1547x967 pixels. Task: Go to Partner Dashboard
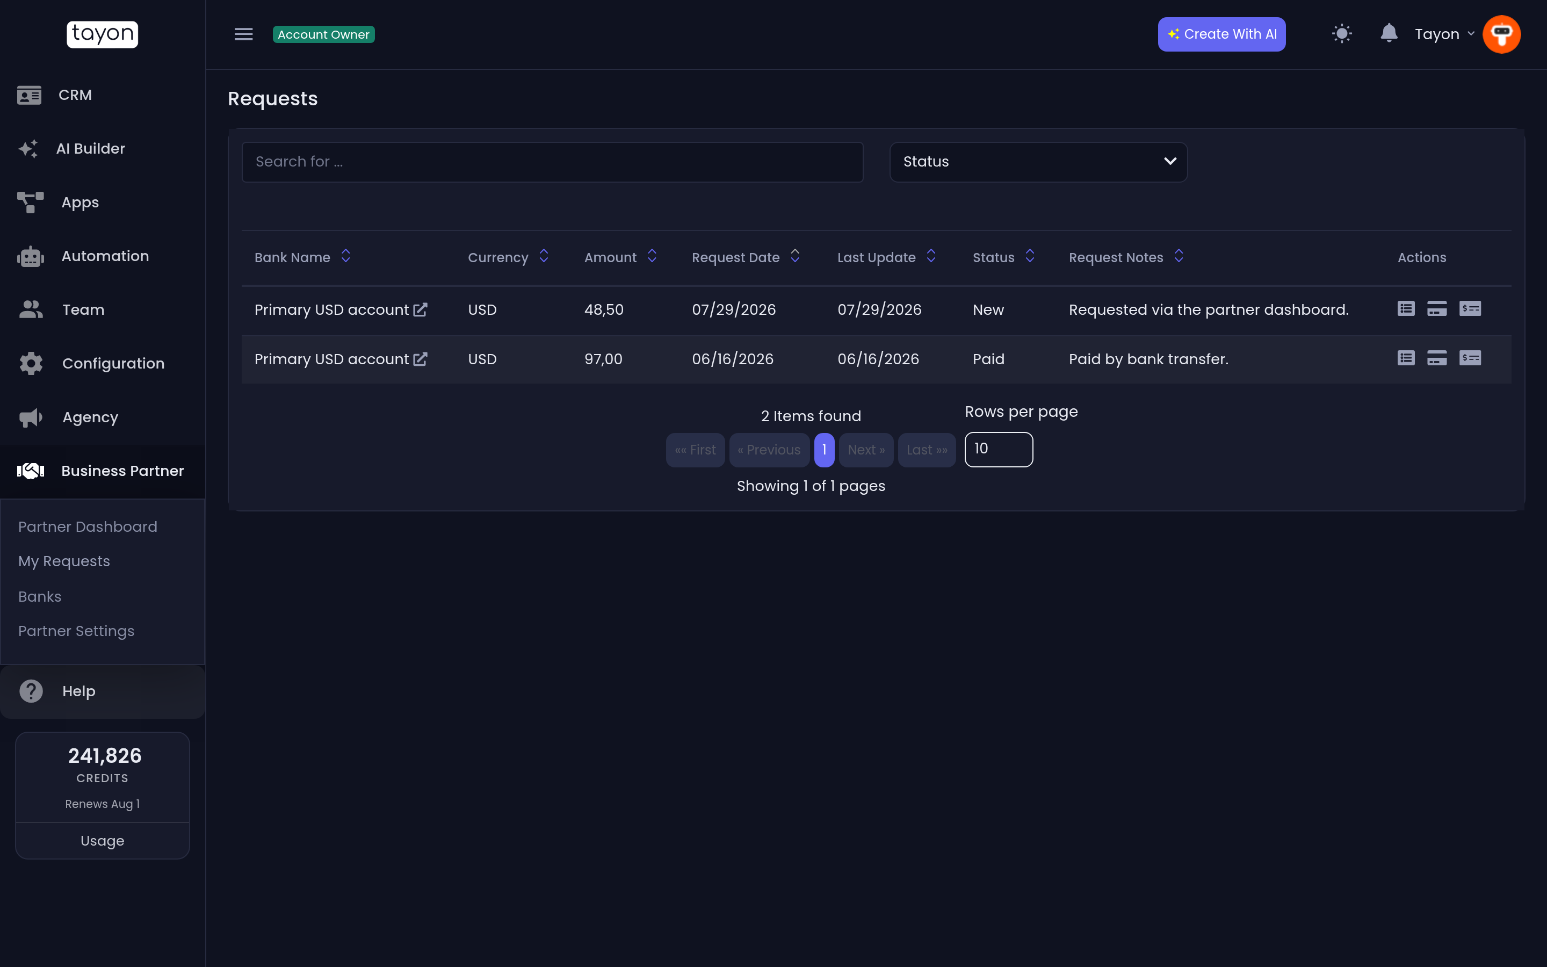point(88,526)
